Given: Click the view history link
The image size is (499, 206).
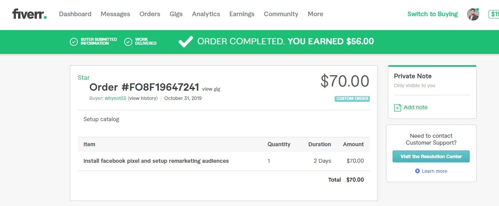Looking at the screenshot, I should (143, 98).
